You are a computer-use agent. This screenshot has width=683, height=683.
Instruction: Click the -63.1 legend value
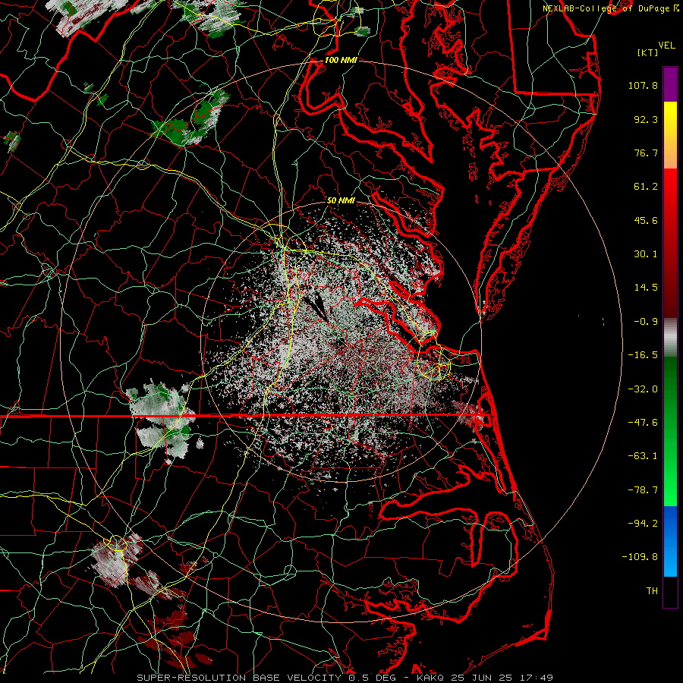click(643, 456)
